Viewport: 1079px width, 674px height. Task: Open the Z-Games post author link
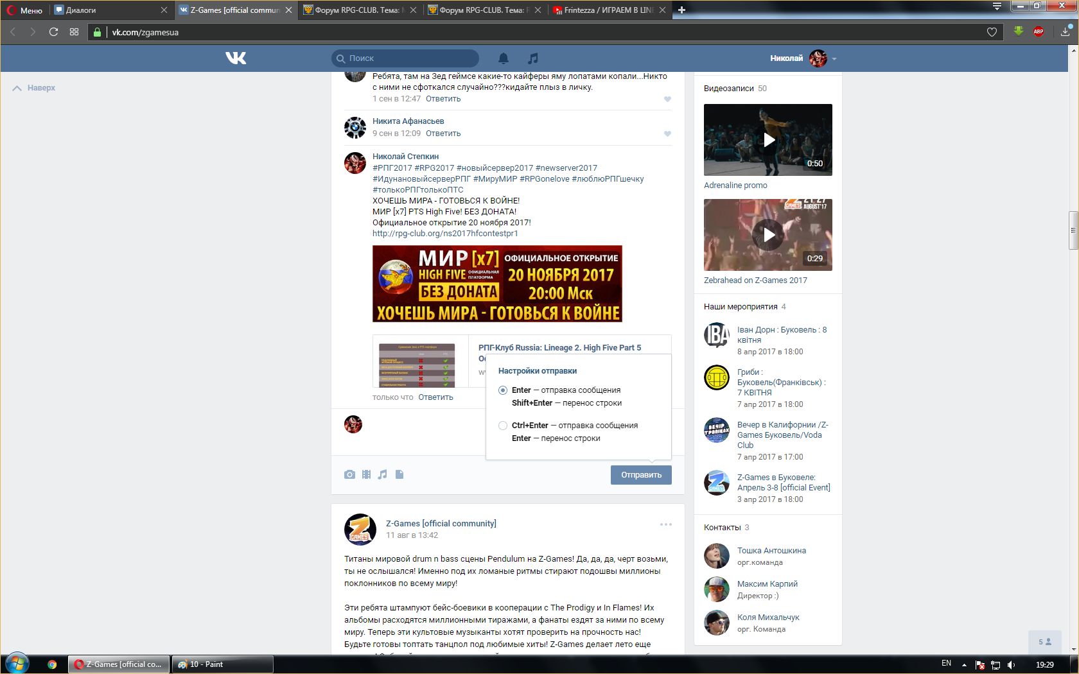click(x=441, y=524)
